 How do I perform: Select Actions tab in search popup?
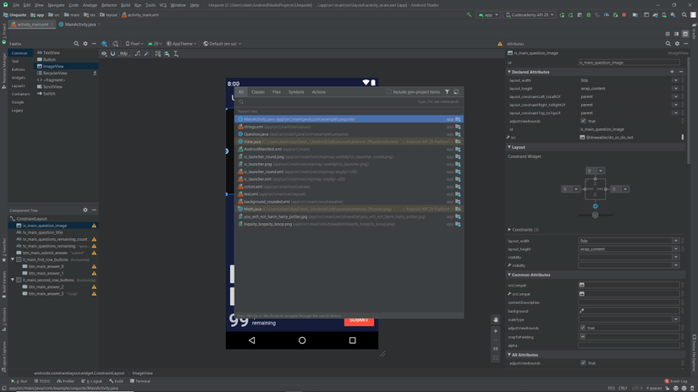pos(319,92)
